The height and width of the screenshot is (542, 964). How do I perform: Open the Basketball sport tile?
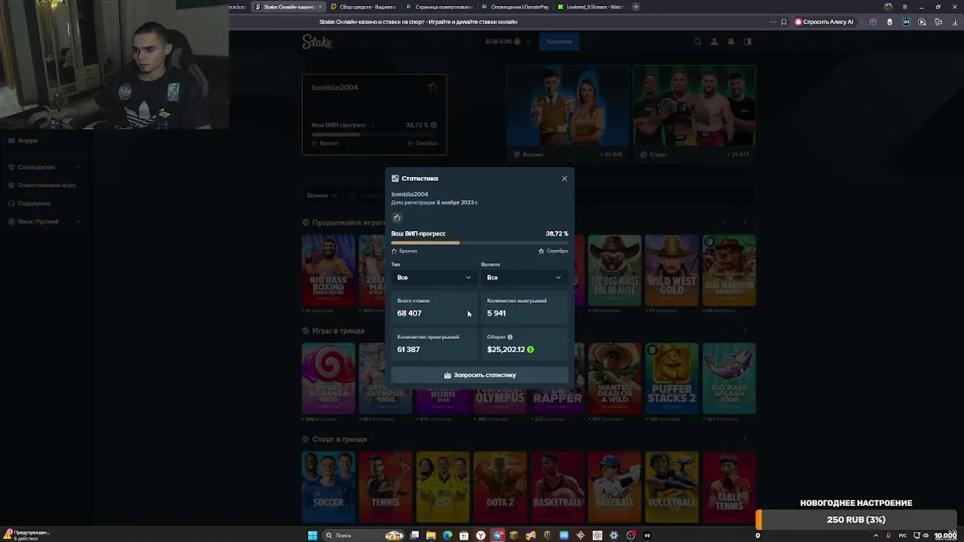[x=557, y=486]
